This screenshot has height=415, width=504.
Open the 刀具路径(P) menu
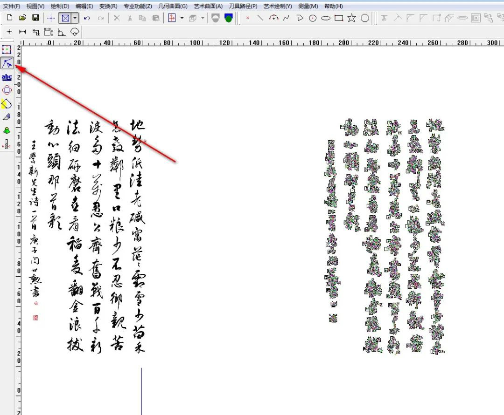click(x=243, y=6)
